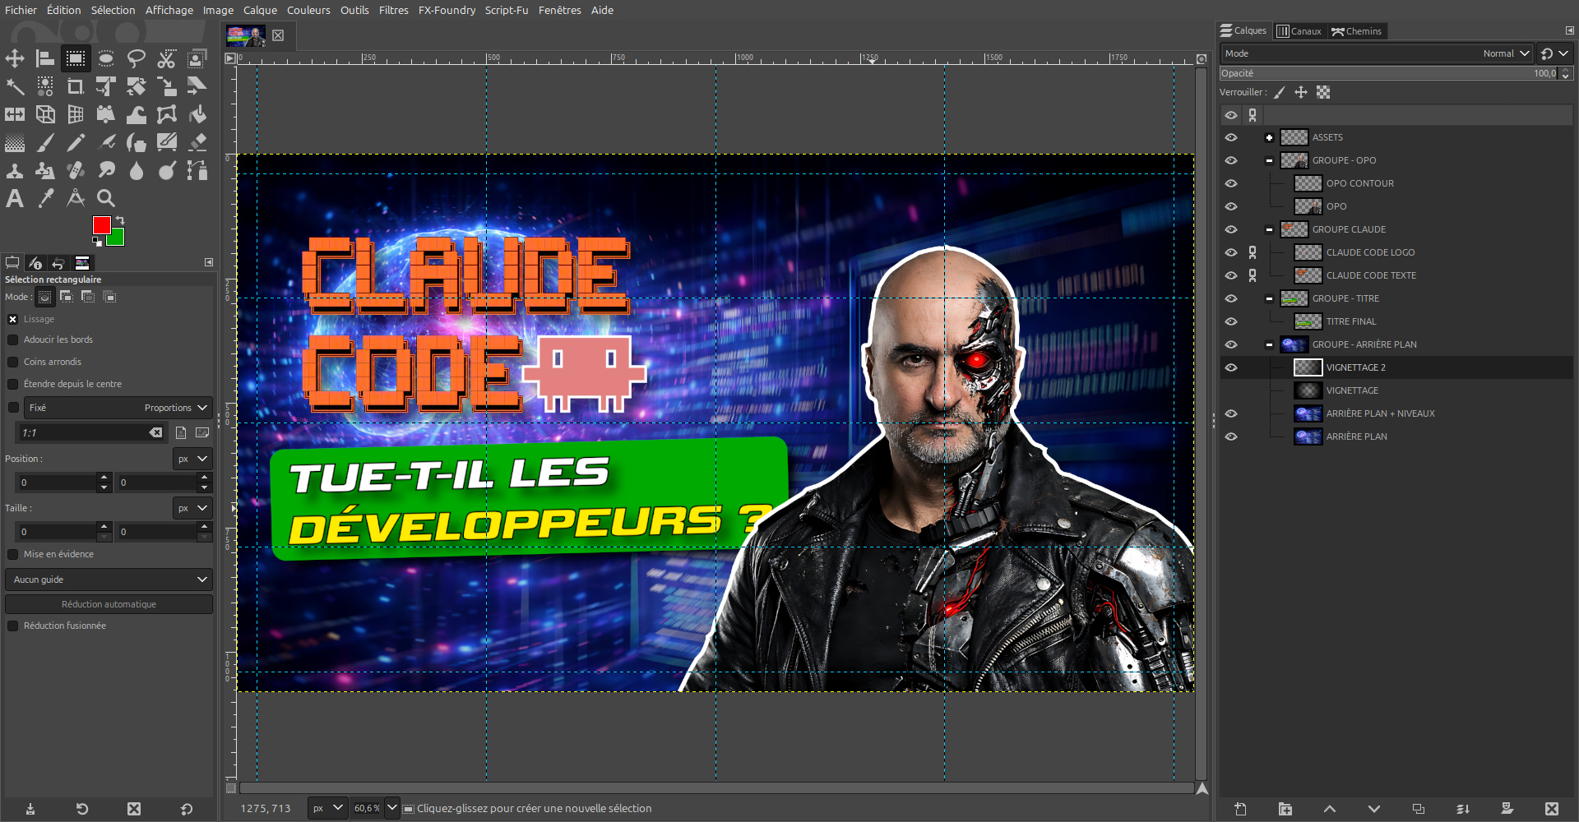Pick the Free Select lasso tool
The height and width of the screenshot is (822, 1579).
(x=137, y=58)
